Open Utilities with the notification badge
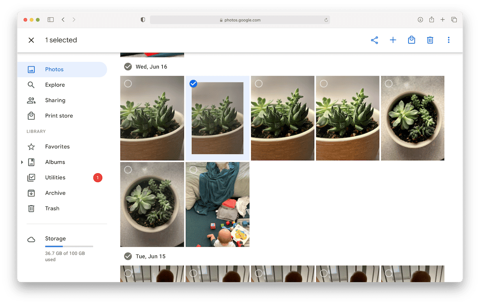This screenshot has height=305, width=480. 55,177
